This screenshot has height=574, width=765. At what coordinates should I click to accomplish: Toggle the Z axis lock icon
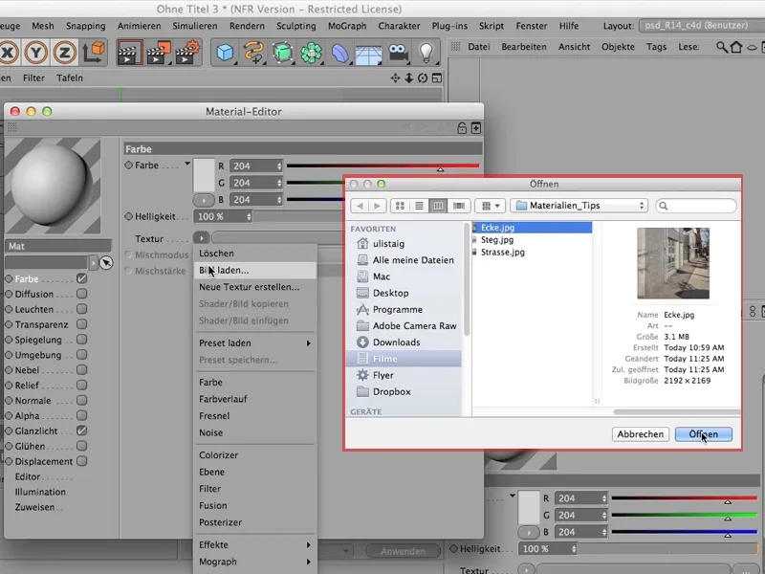pos(64,53)
